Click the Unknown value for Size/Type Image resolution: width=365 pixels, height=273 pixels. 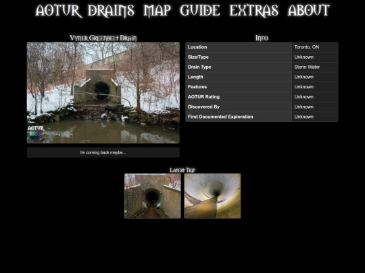pyautogui.click(x=303, y=57)
